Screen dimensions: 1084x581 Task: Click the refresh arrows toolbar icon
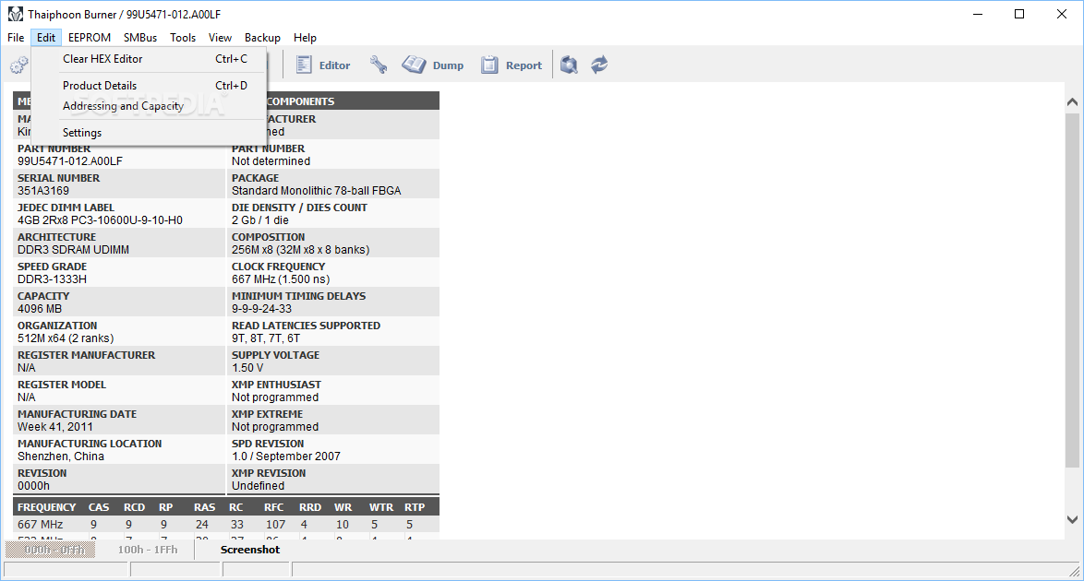599,65
